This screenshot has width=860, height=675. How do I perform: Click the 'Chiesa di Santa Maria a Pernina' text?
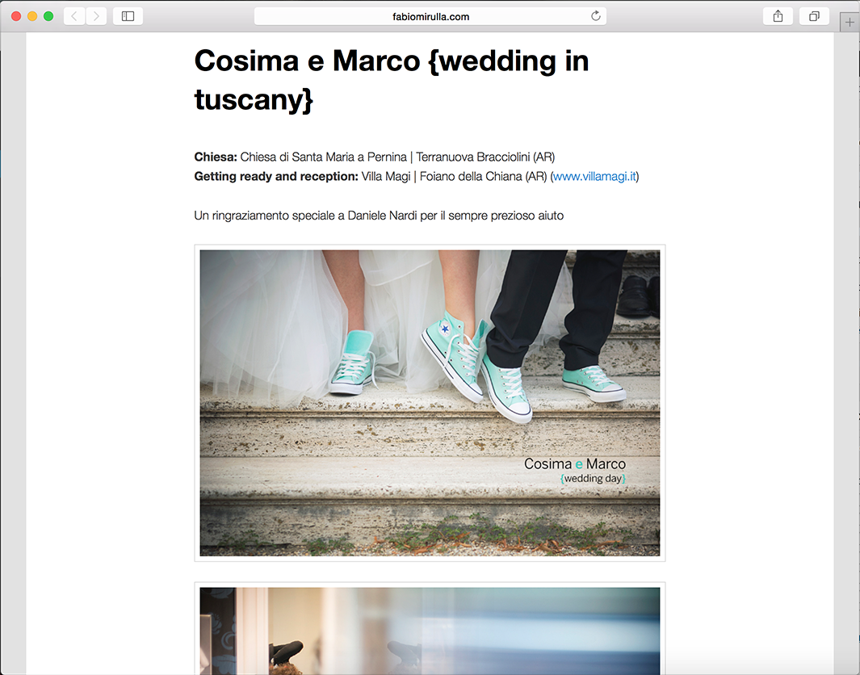tap(324, 157)
